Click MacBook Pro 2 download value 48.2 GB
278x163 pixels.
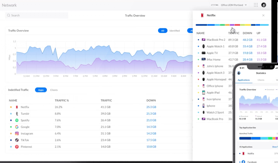(x=248, y=40)
